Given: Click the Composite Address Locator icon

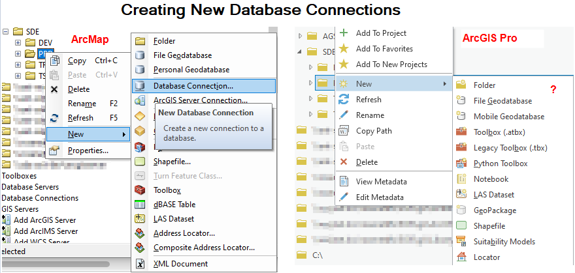Looking at the screenshot, I should tap(140, 248).
